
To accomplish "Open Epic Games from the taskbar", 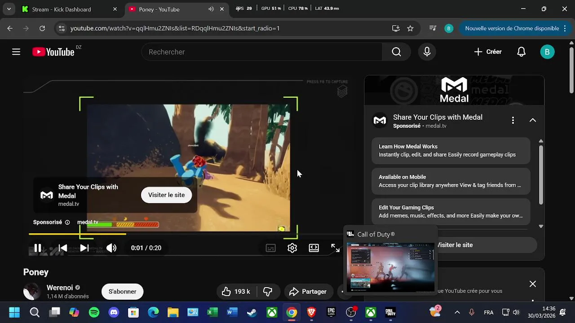I will pyautogui.click(x=331, y=312).
